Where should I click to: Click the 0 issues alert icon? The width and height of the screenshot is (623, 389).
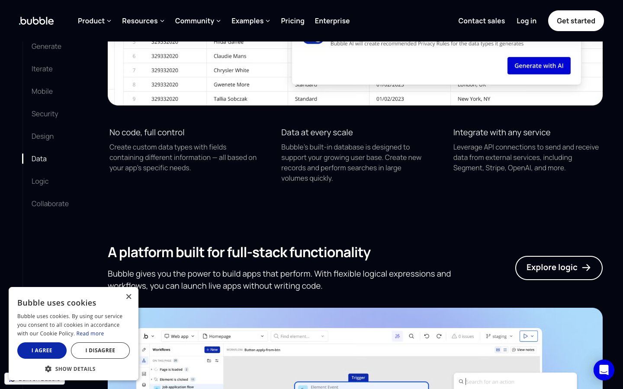pos(454,336)
